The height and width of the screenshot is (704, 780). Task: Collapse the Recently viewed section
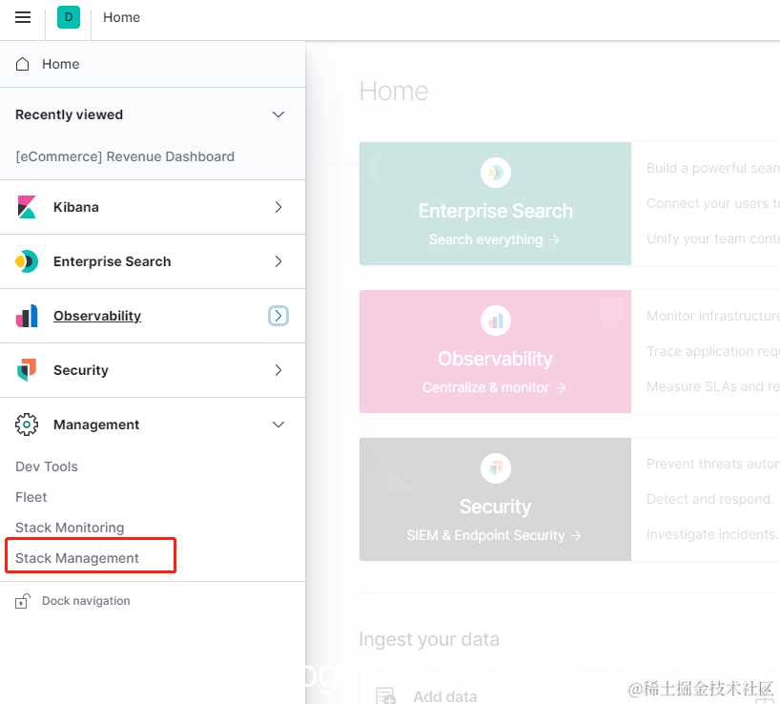coord(278,114)
